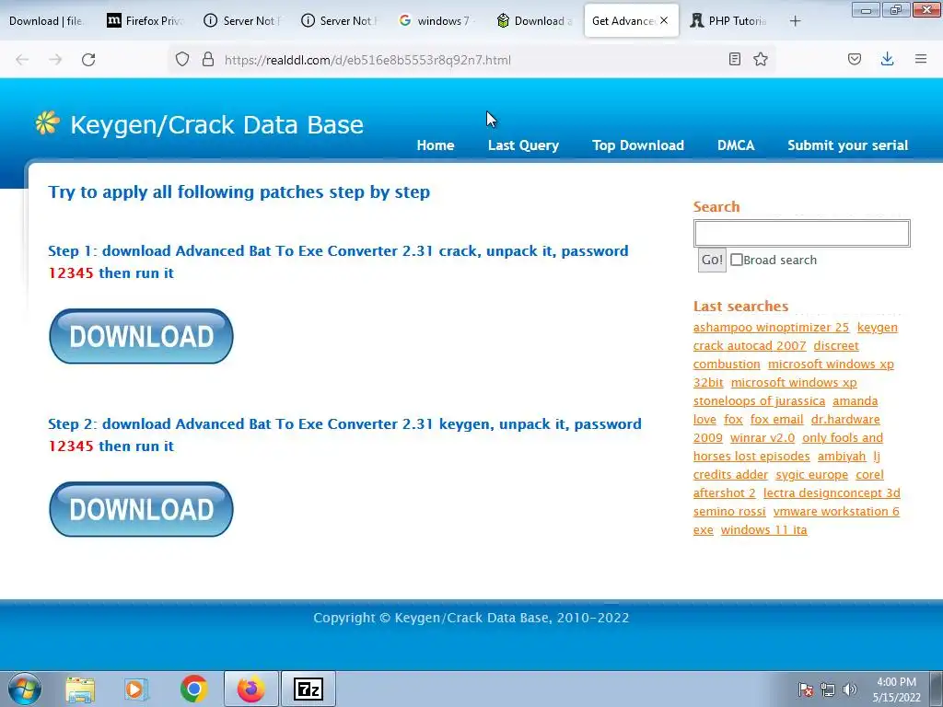
Task: Click the Go! search button
Action: (712, 260)
